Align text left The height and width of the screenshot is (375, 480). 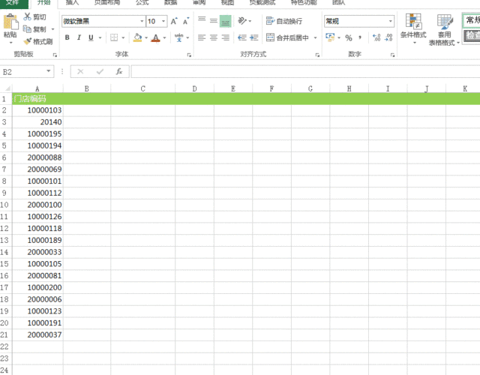202,37
